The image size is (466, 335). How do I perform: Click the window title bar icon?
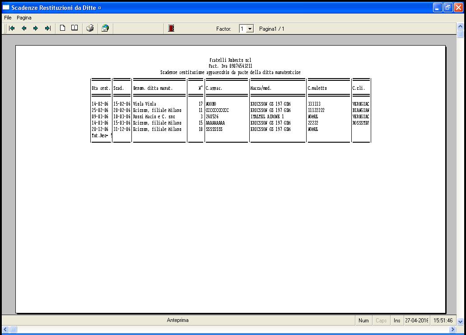pyautogui.click(x=6, y=7)
